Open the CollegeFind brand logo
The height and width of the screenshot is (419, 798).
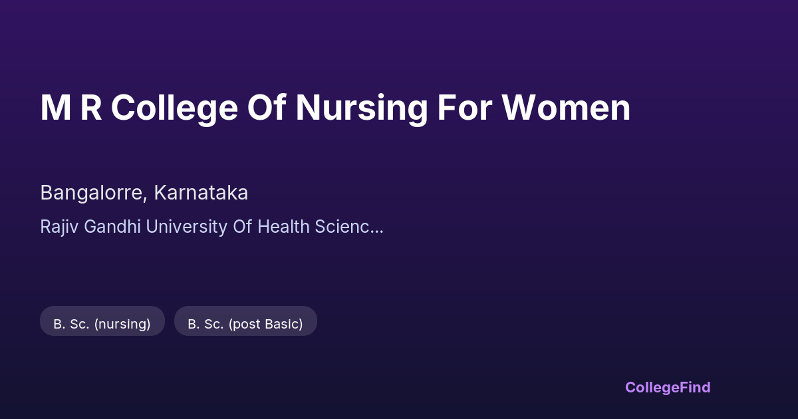668,387
